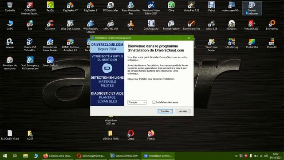This screenshot has height=160, width=284.
Task: Select the Moniteur de ressources shortcut
Action: [x=10, y=63]
